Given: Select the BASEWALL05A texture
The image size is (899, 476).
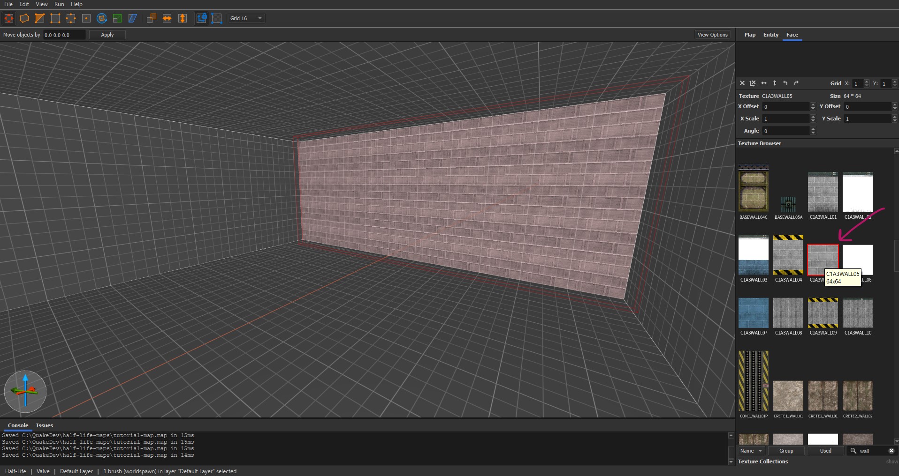Looking at the screenshot, I should 788,204.
